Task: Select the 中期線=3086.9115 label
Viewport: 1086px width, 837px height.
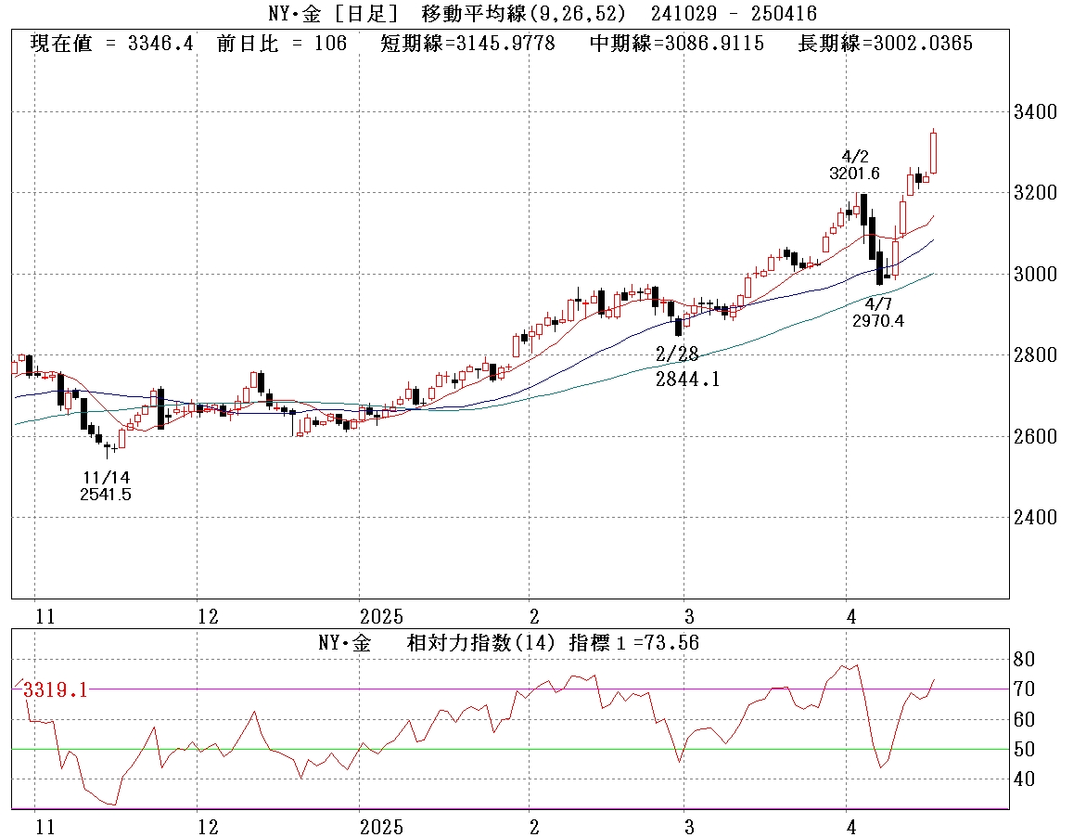Action: tap(677, 44)
